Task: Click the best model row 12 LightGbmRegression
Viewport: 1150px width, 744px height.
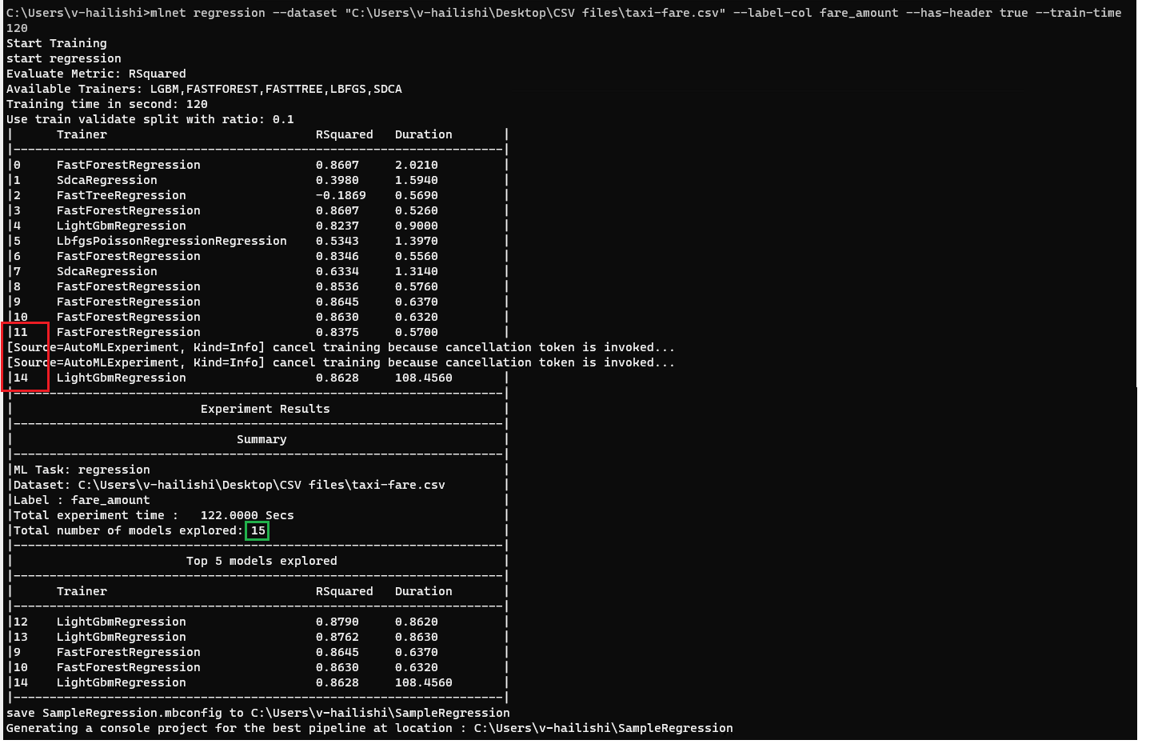Action: 121,621
